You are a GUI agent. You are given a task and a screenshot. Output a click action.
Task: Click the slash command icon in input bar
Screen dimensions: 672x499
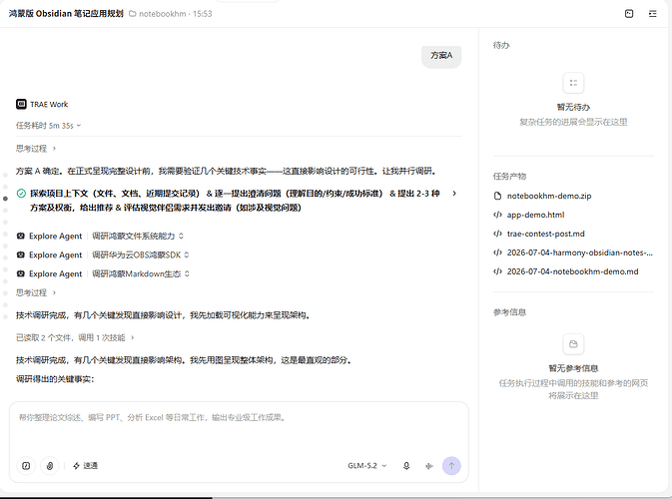coord(26,466)
